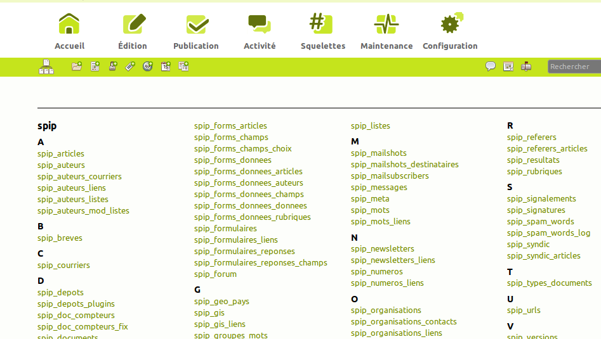The height and width of the screenshot is (339, 601).
Task: Open the spip_articles table link
Action: click(x=60, y=154)
